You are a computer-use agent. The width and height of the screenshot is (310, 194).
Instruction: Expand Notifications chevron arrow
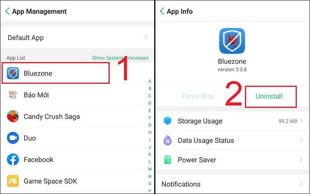[301, 184]
